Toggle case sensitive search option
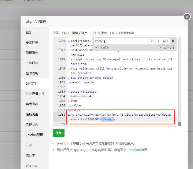Viewport: 193px width, 169px height. click(164, 48)
